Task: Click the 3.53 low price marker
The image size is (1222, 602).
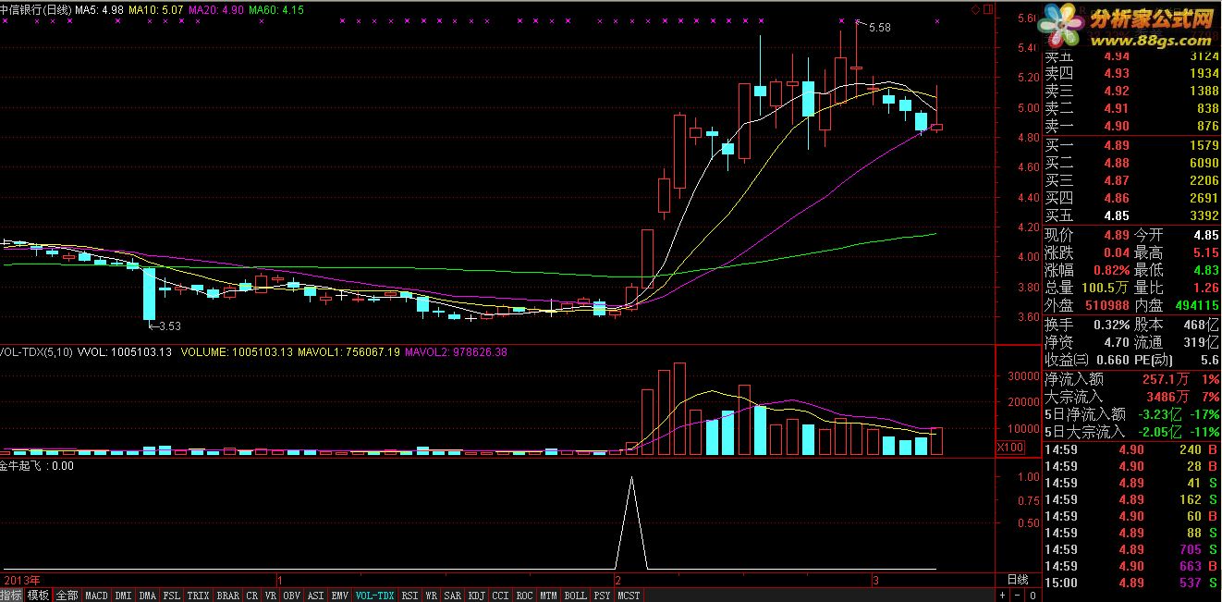Action: pos(169,326)
